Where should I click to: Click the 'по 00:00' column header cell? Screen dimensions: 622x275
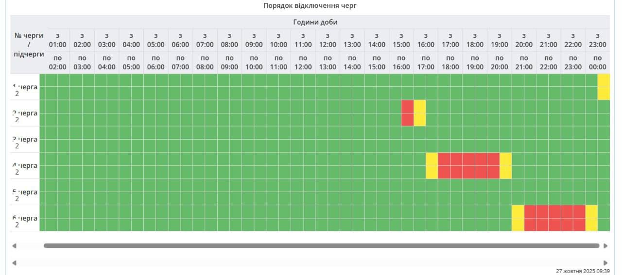pos(597,63)
